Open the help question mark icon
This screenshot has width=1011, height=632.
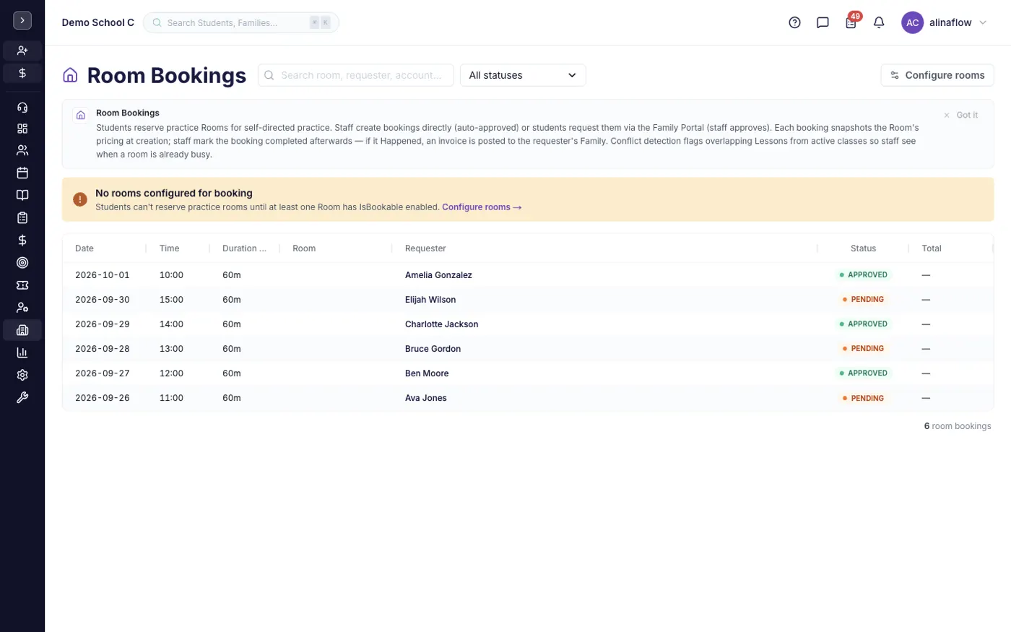coord(794,22)
